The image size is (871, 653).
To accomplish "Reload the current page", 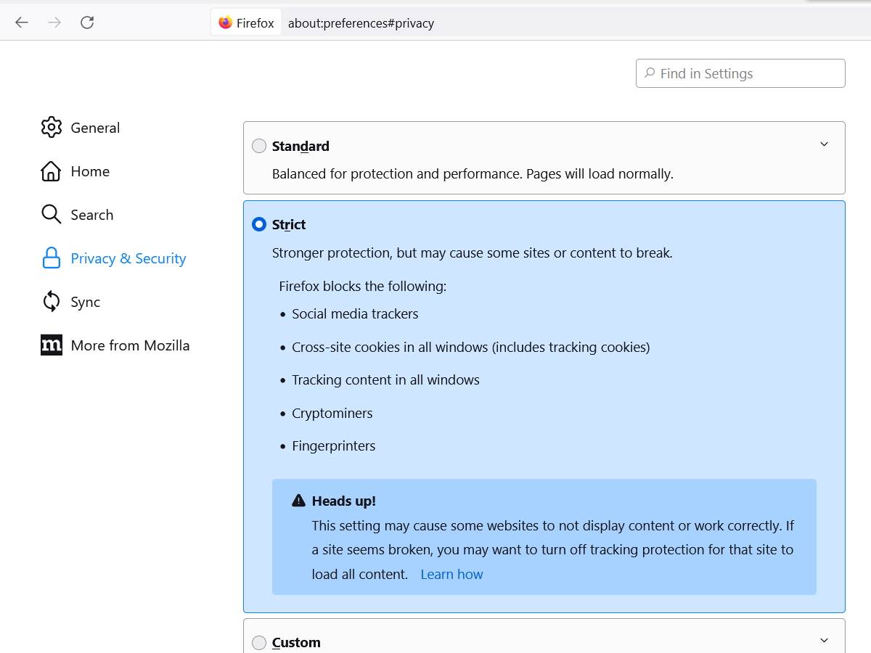I will (87, 22).
